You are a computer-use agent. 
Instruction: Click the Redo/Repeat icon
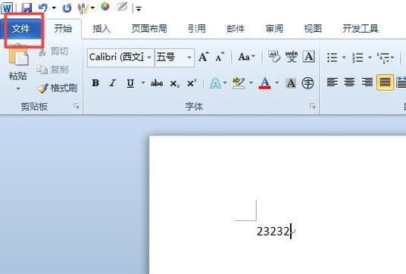(67, 8)
